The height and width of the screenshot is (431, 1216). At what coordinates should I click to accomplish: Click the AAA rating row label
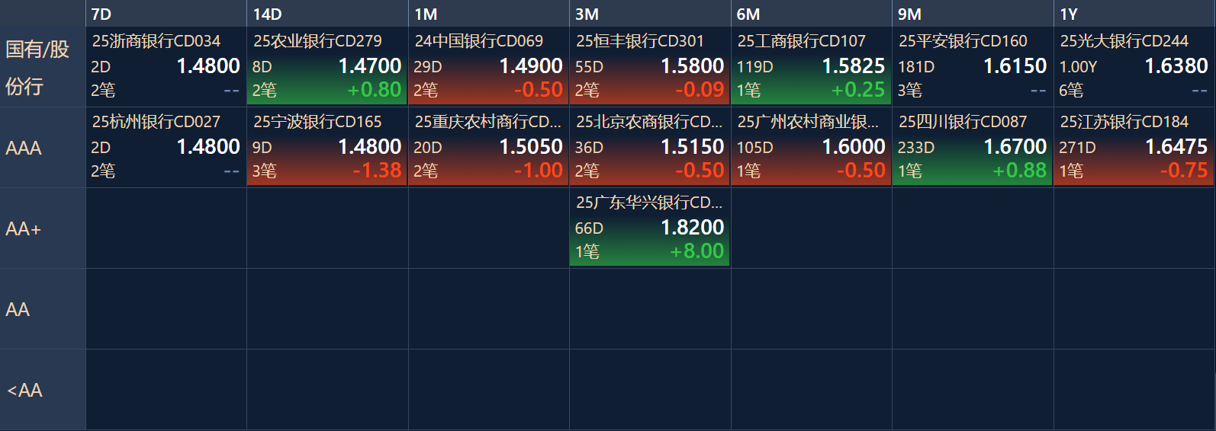[43, 148]
